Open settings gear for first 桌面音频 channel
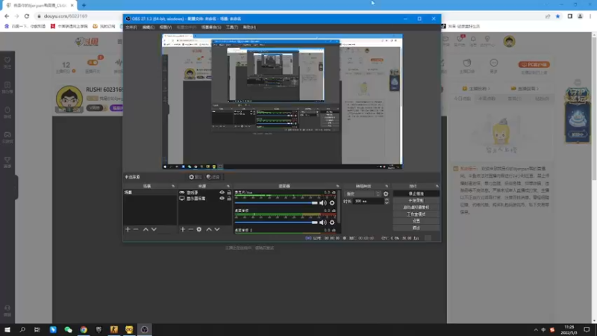 [x=332, y=223]
